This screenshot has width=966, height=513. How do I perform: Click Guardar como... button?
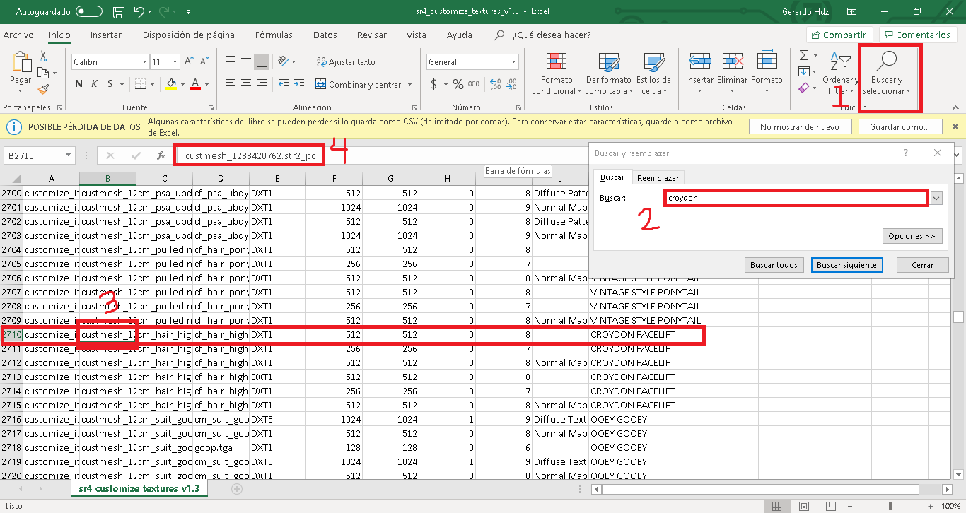point(900,126)
